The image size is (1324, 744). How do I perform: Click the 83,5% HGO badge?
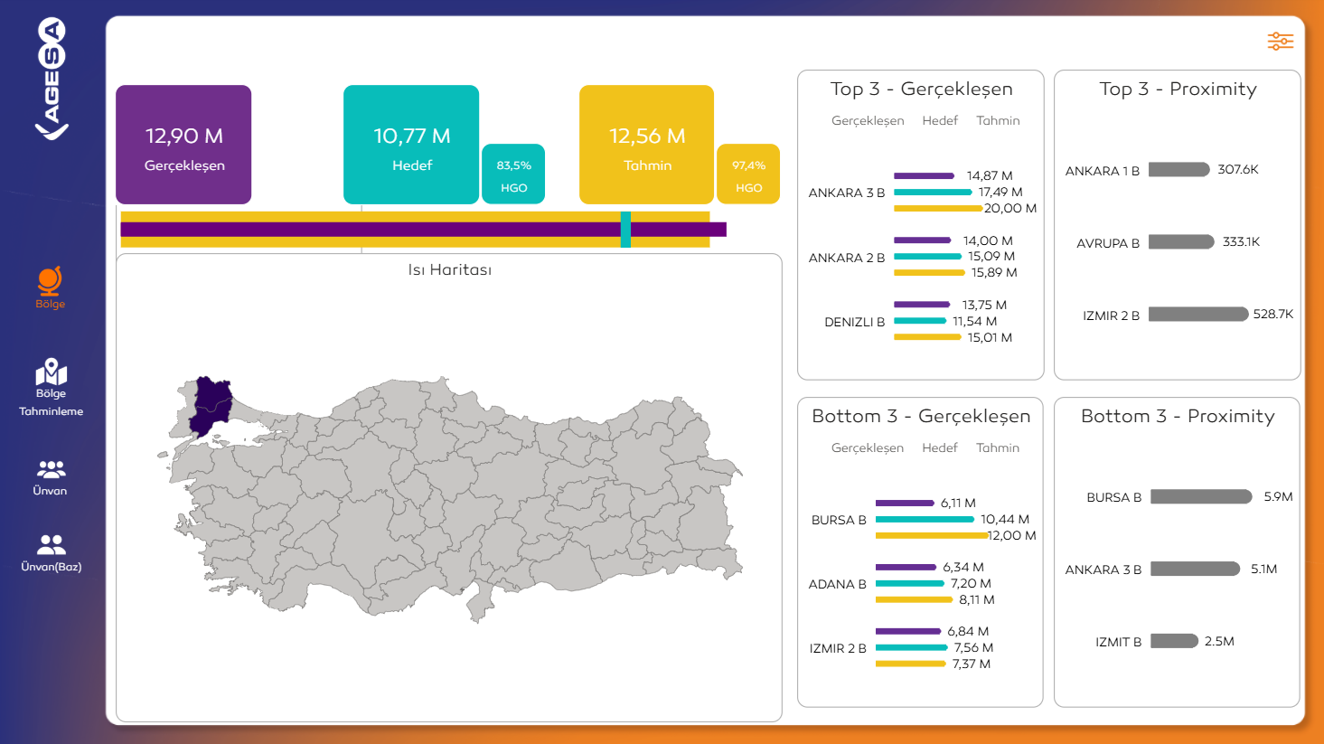pyautogui.click(x=513, y=173)
